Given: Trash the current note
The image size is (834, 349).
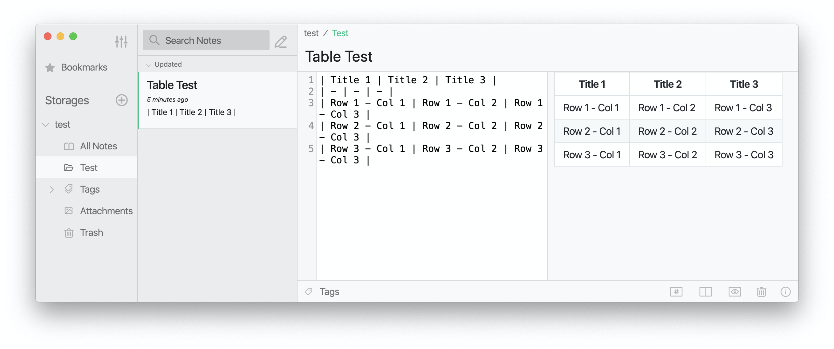Looking at the screenshot, I should pos(761,292).
